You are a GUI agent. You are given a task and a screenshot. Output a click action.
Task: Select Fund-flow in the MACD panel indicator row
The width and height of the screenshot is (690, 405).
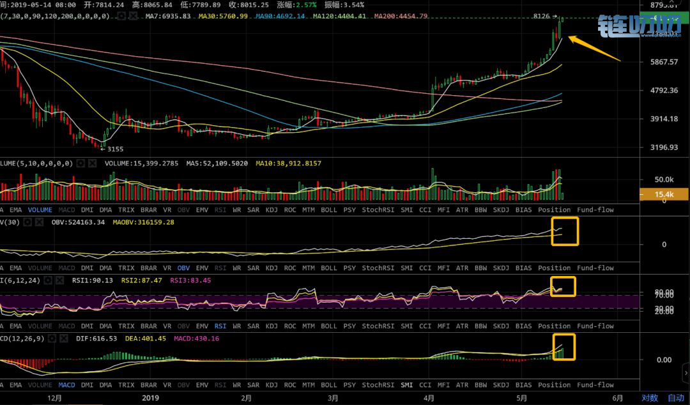click(x=595, y=385)
